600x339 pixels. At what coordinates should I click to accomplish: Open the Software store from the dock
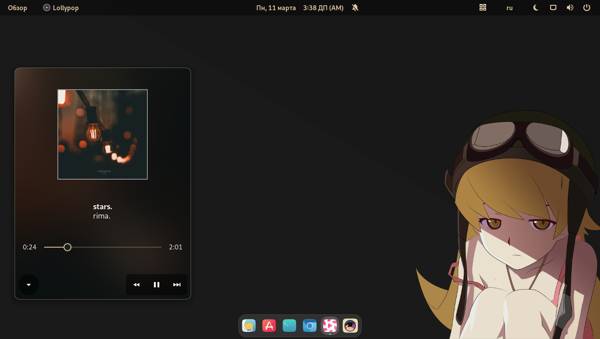click(x=269, y=326)
